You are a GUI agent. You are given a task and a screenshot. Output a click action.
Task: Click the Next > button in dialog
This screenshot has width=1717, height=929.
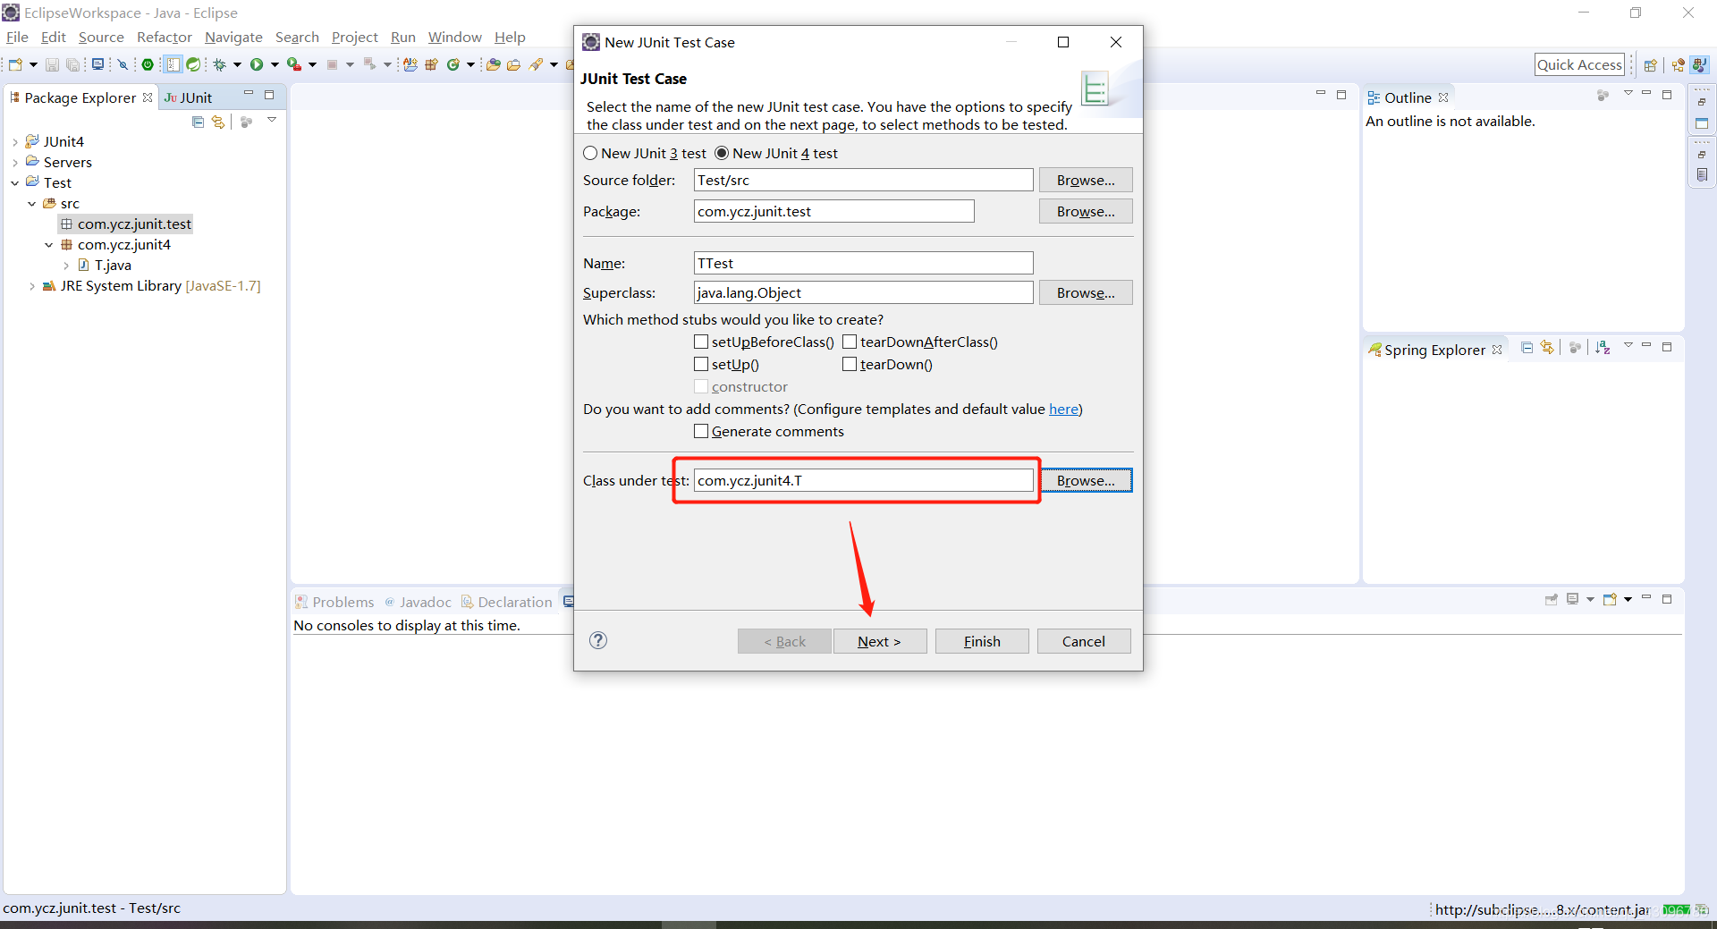tap(880, 641)
